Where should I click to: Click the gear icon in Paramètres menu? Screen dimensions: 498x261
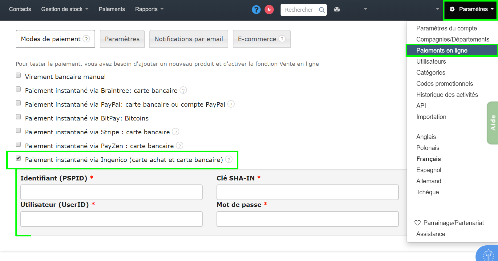tap(452, 9)
